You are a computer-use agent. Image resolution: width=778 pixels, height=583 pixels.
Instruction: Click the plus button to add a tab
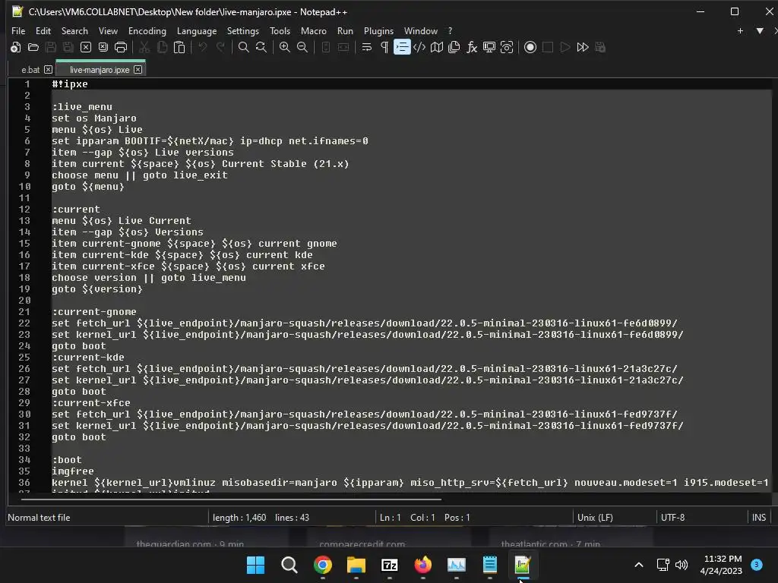740,30
